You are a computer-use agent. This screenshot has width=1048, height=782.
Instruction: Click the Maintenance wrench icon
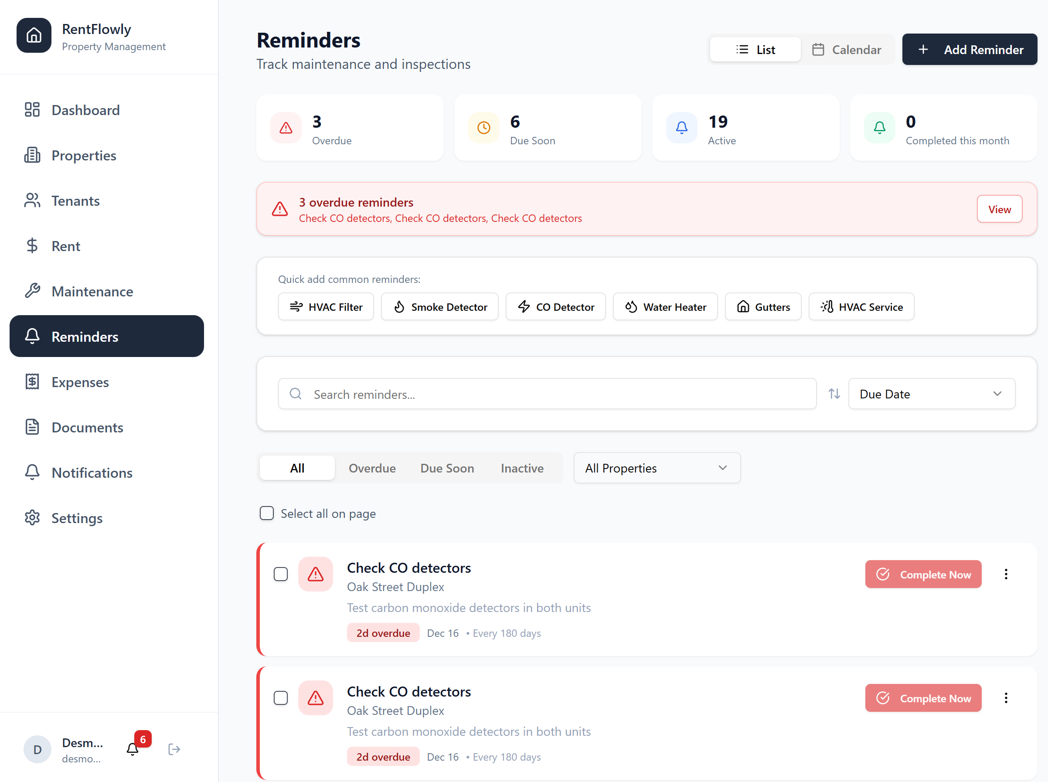point(32,291)
